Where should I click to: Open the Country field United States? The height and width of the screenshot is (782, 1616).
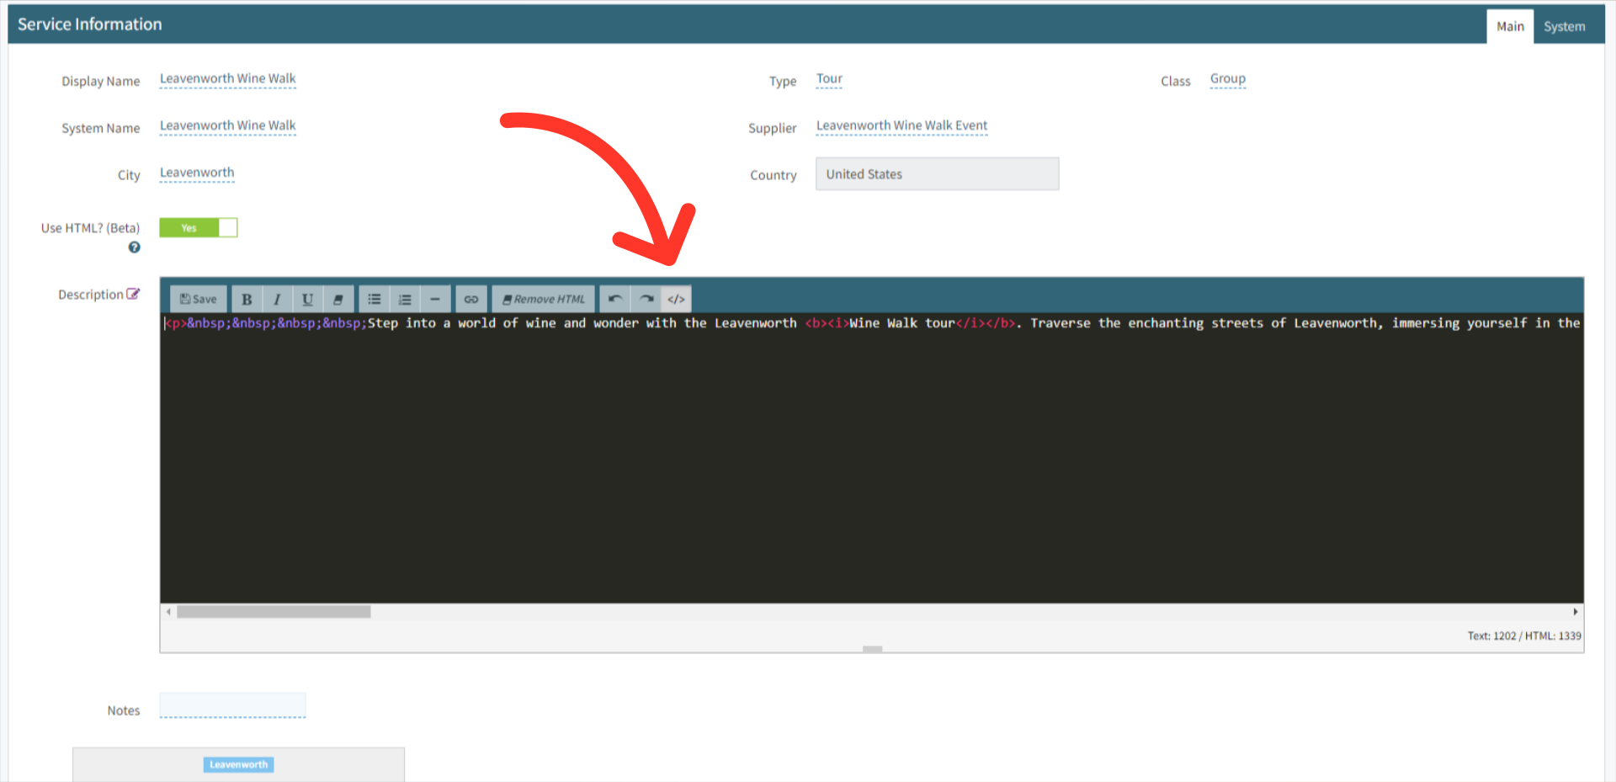click(937, 174)
